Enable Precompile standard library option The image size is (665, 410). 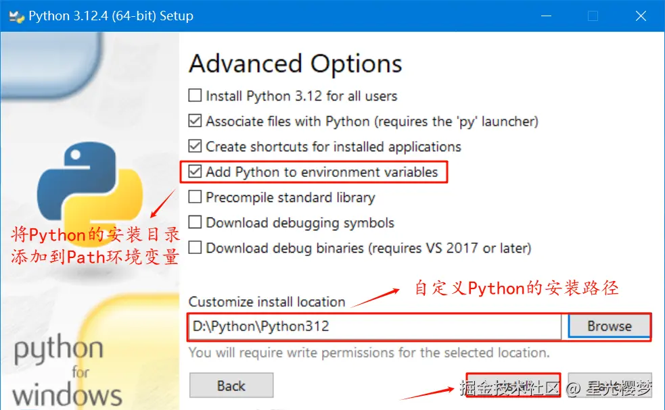click(x=195, y=197)
